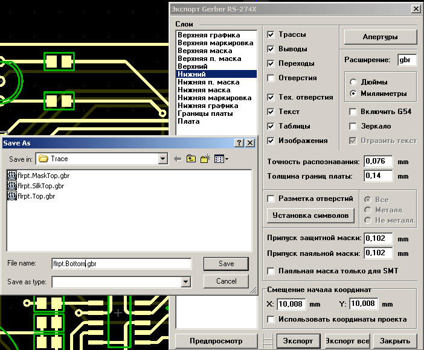Enable the Отверстия checkbox
Screen dimensions: 424x350
(271, 78)
